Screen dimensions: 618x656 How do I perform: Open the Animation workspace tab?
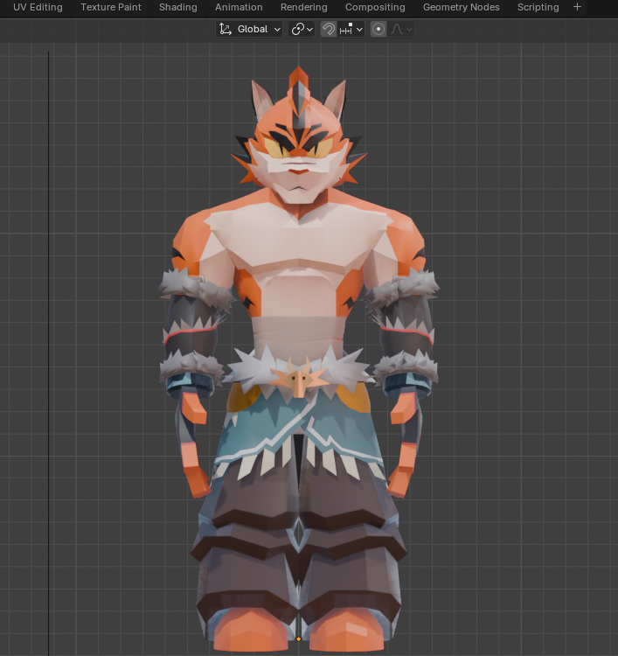[239, 7]
